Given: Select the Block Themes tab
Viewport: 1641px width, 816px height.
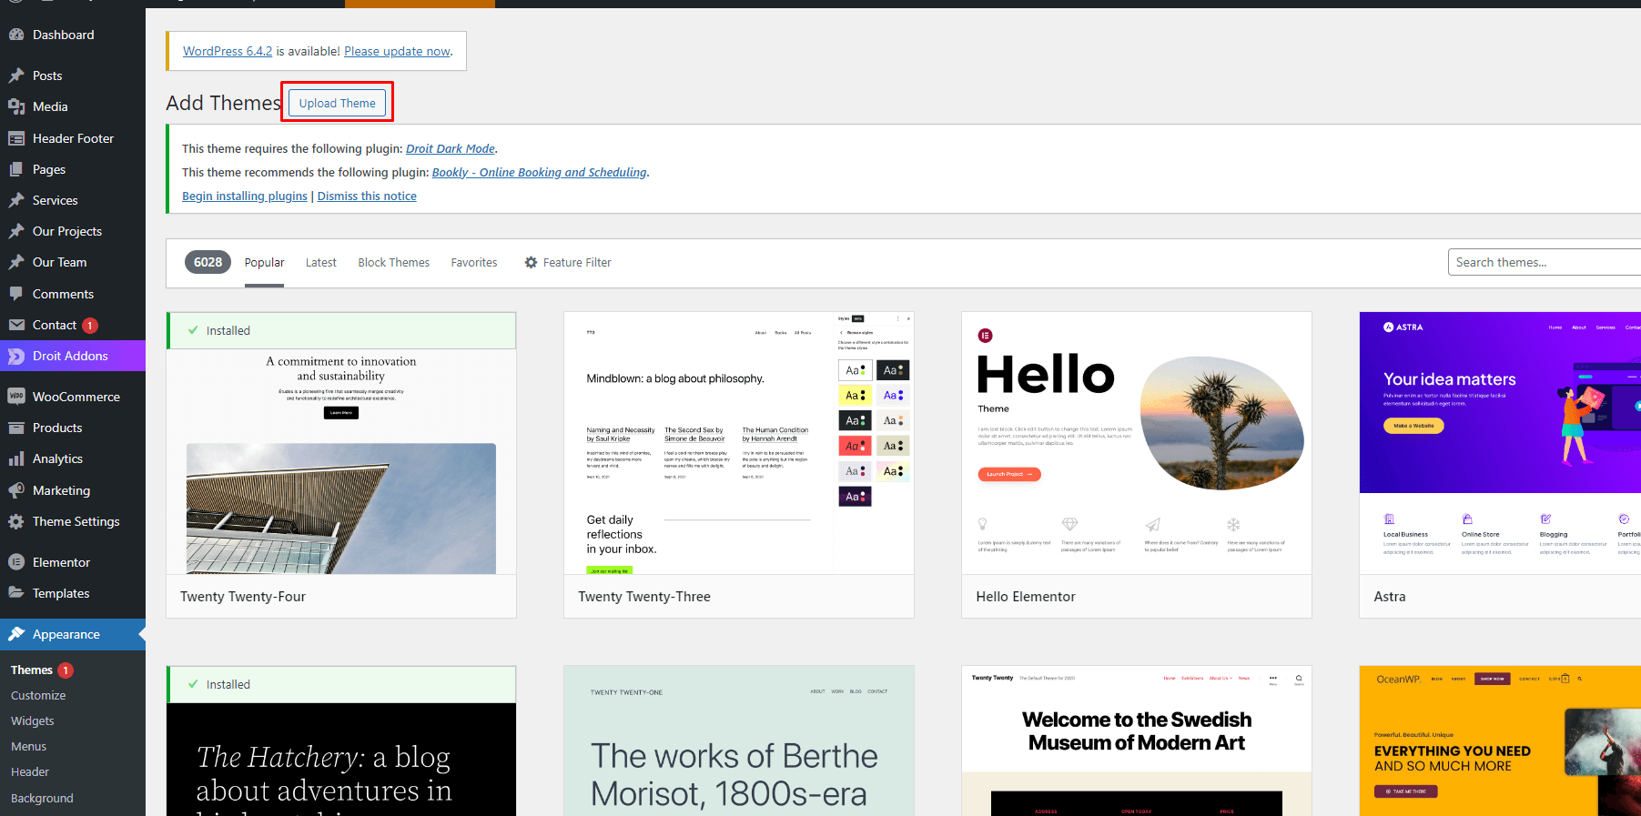Looking at the screenshot, I should point(393,263).
